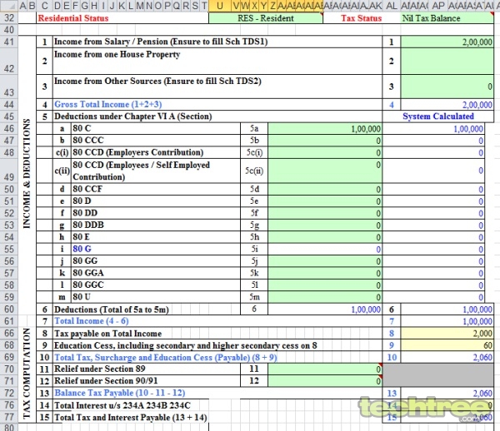Click the TAX COMPUTATION vertical label

click(x=27, y=374)
